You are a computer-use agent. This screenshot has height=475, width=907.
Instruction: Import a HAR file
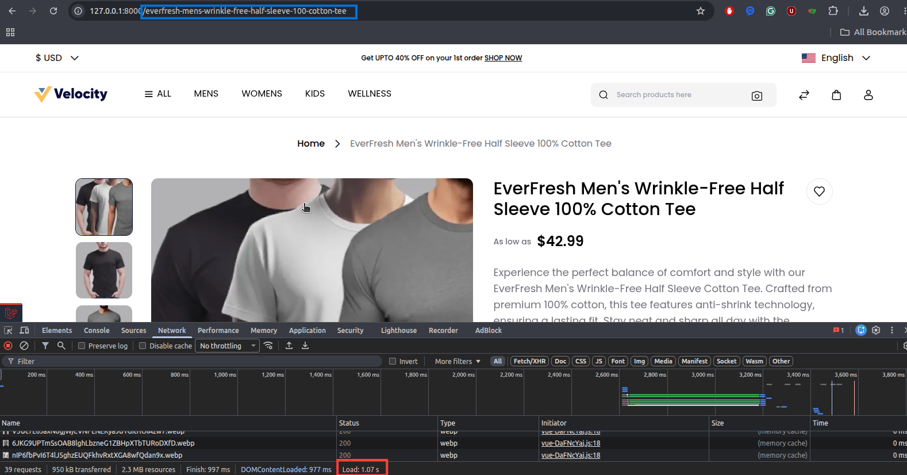(289, 346)
